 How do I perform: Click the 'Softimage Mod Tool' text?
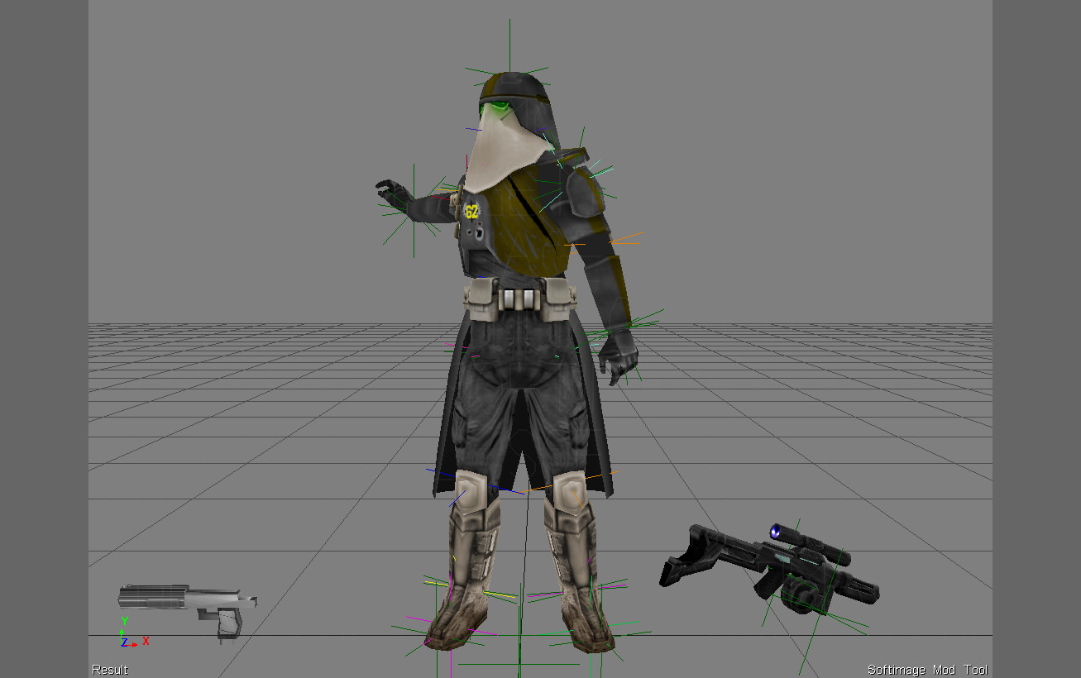coord(927,670)
